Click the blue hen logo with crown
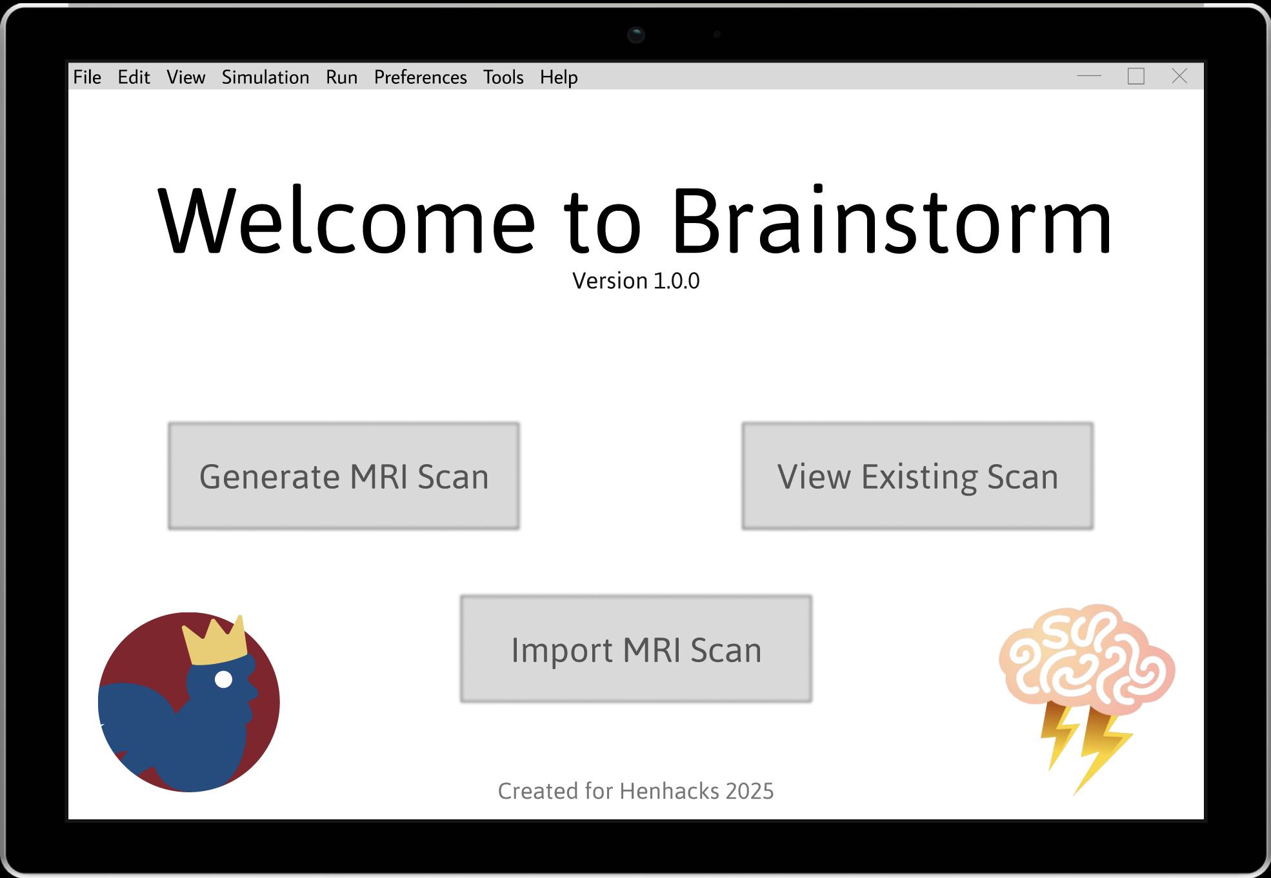The width and height of the screenshot is (1271, 878). (x=189, y=702)
